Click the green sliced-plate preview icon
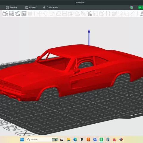143x143 pixels. click(132, 7)
